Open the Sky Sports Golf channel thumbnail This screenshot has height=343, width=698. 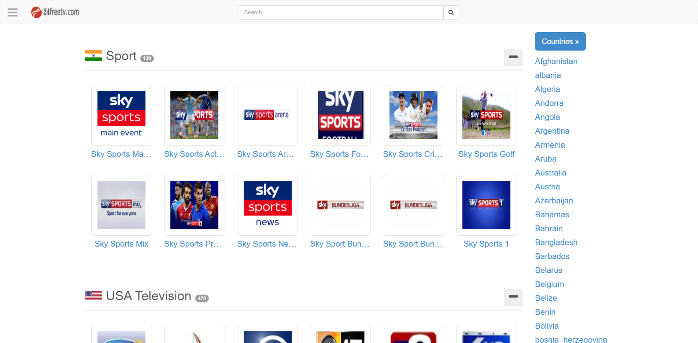486,115
